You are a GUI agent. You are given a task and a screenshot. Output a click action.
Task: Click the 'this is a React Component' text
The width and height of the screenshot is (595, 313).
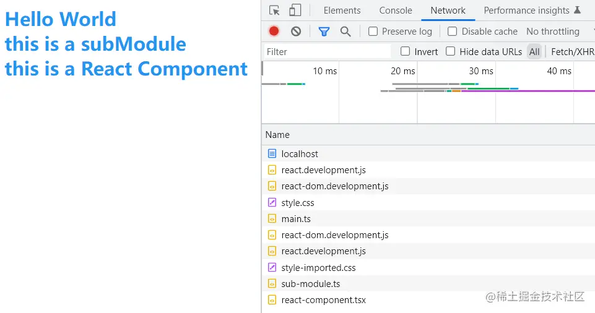(126, 69)
